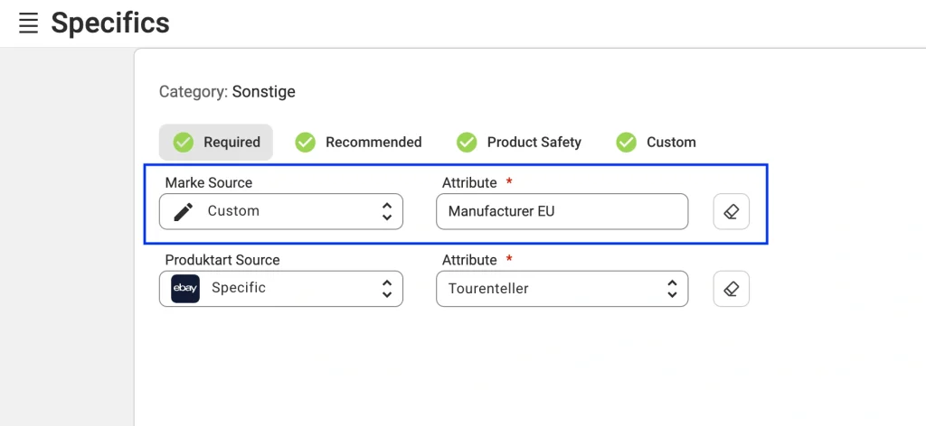
Task: Switch to the Product Safety tab
Action: [x=519, y=142]
